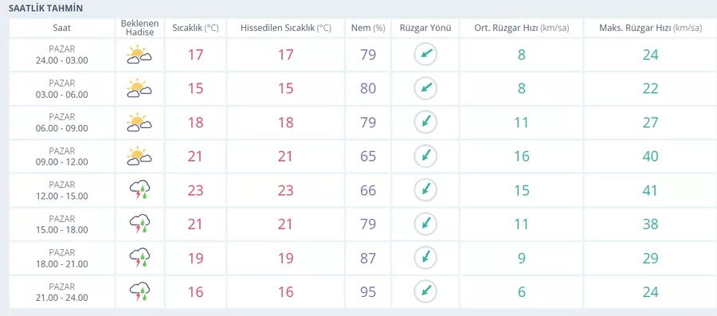Click the PAZAR 12.00 - 15.00 time cell
The width and height of the screenshot is (717, 316).
(x=61, y=190)
